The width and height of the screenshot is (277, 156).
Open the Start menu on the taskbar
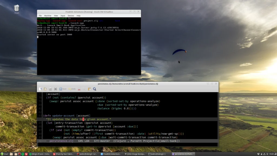4,154
